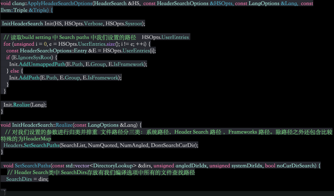Click the 'const HeaderSearchOptions::Entry &E' line
Screen dimensions: 334x196
click(x=81, y=51)
